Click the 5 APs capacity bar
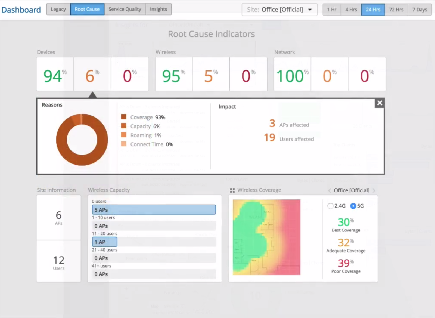Viewport: 435px width, 318px height. pyautogui.click(x=154, y=210)
